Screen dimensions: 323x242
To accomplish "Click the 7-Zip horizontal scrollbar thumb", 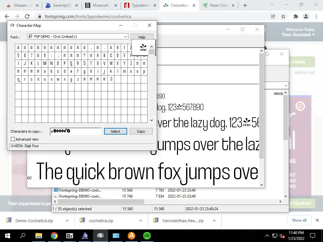I will tap(101, 201).
